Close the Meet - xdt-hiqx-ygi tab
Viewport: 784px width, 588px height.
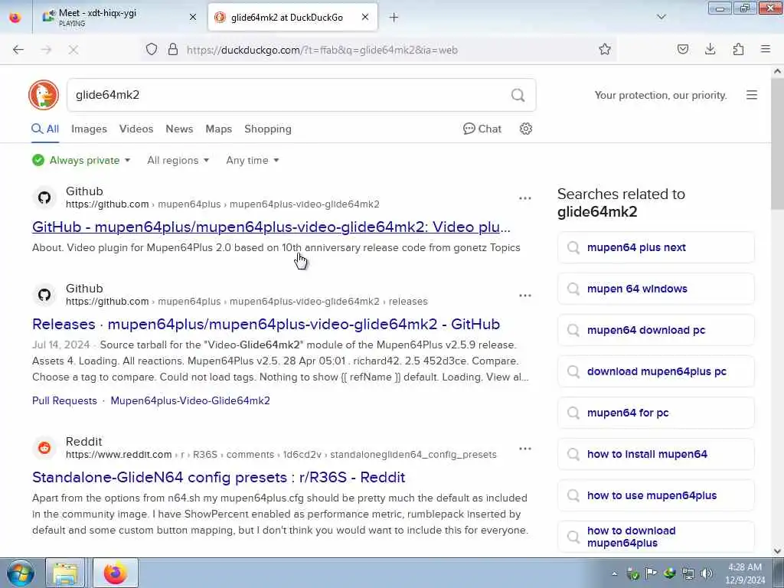193,17
